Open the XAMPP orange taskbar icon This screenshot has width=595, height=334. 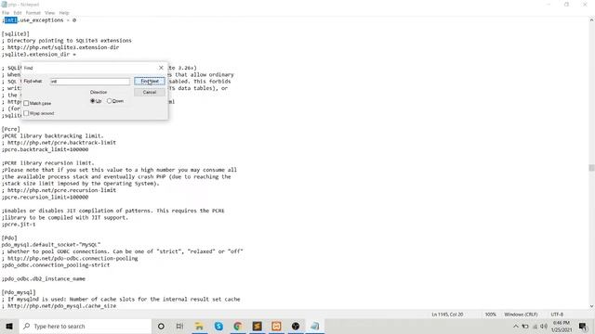[x=276, y=326]
